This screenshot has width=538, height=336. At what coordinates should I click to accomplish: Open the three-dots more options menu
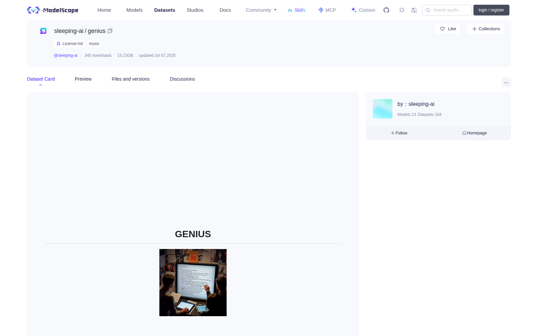point(506,82)
